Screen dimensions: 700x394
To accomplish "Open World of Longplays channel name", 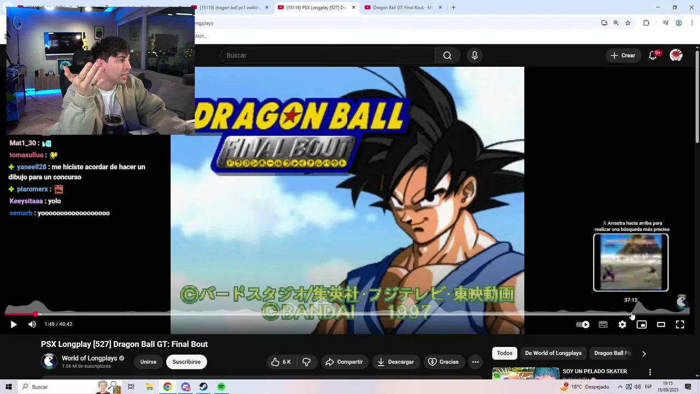I will pyautogui.click(x=89, y=358).
